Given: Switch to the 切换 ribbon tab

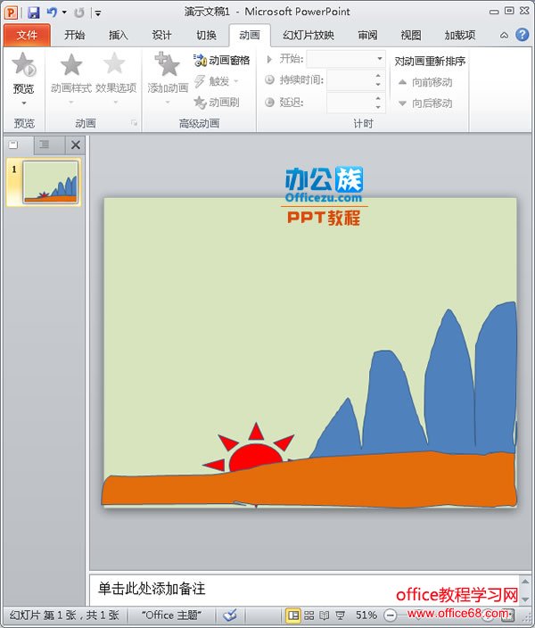Looking at the screenshot, I should 206,36.
